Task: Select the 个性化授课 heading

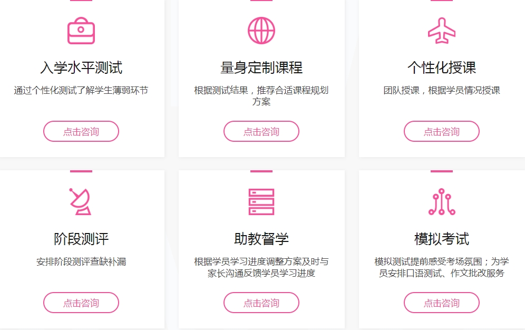Action: click(x=442, y=67)
